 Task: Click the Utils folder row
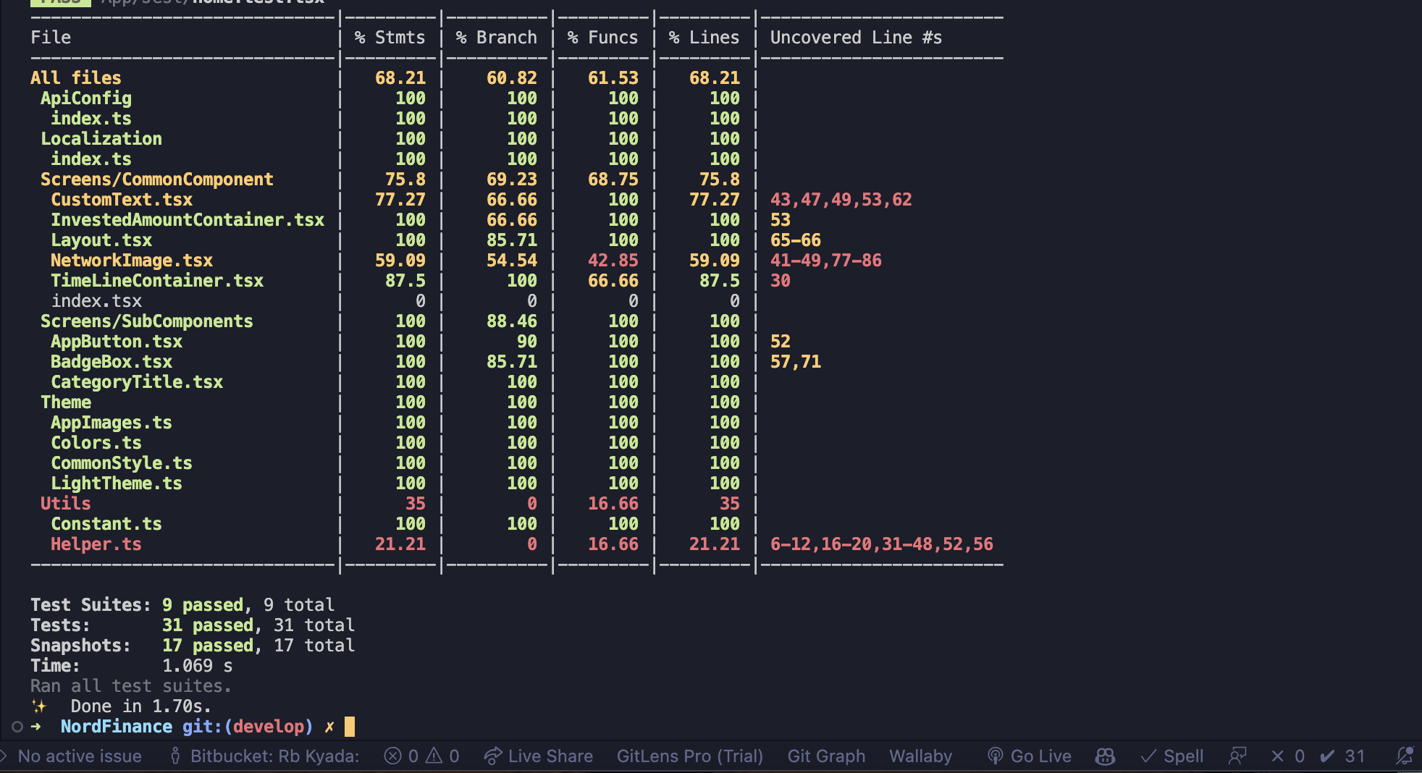click(x=66, y=504)
